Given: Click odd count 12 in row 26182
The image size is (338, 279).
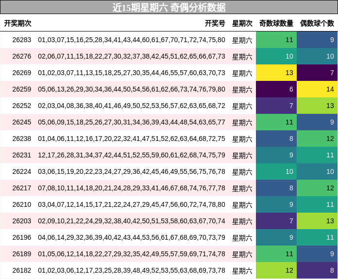Looking at the screenshot, I should (x=276, y=270).
